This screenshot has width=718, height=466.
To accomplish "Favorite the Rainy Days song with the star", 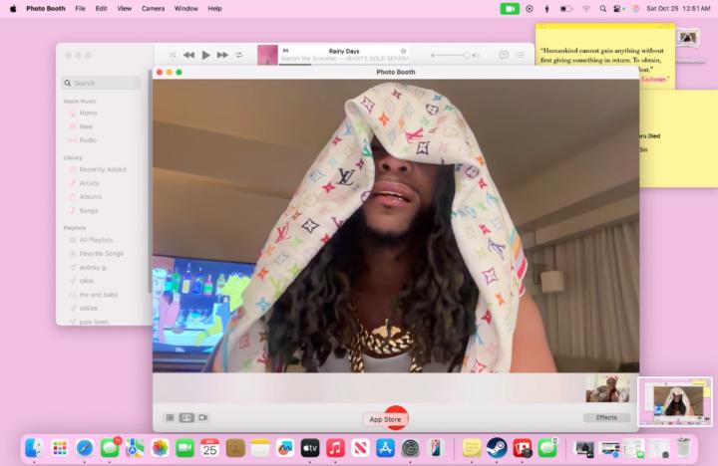I will click(x=403, y=50).
